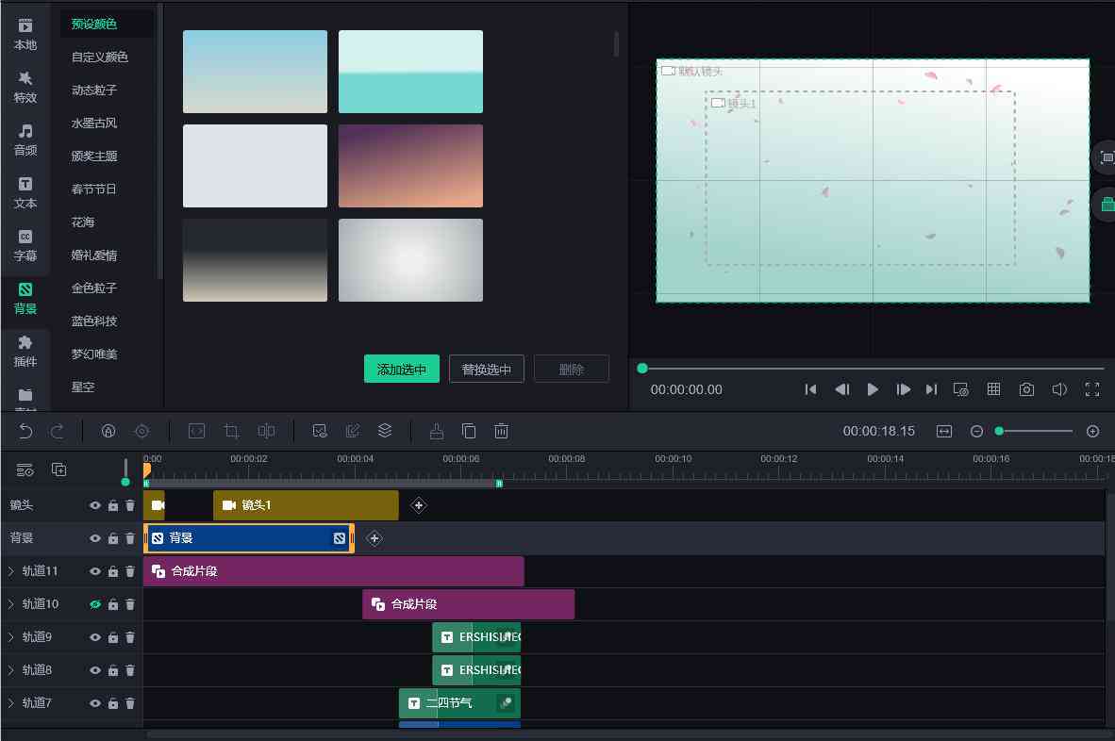Select the 镜头1 clip on timeline
This screenshot has width=1115, height=741.
coord(306,505)
